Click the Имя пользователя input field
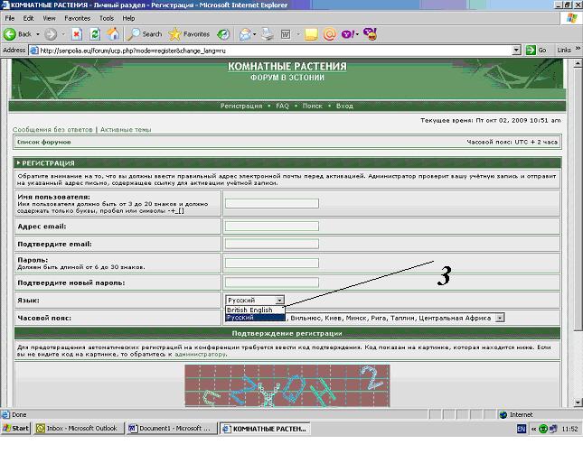The height and width of the screenshot is (463, 583). [x=271, y=203]
